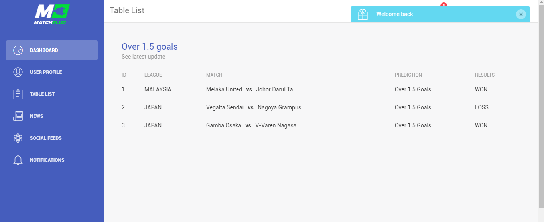Click the gift icon in Welcome back banner
The image size is (544, 222).
[363, 14]
